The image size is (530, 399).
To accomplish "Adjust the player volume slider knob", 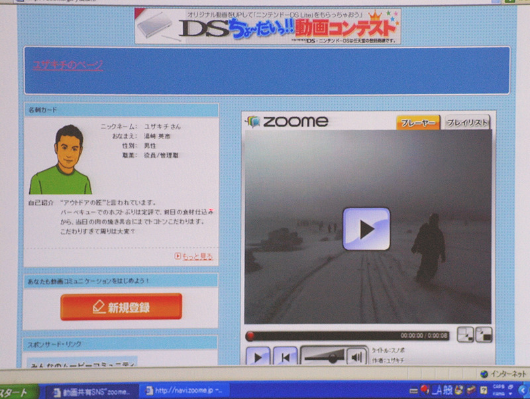I will [x=333, y=358].
